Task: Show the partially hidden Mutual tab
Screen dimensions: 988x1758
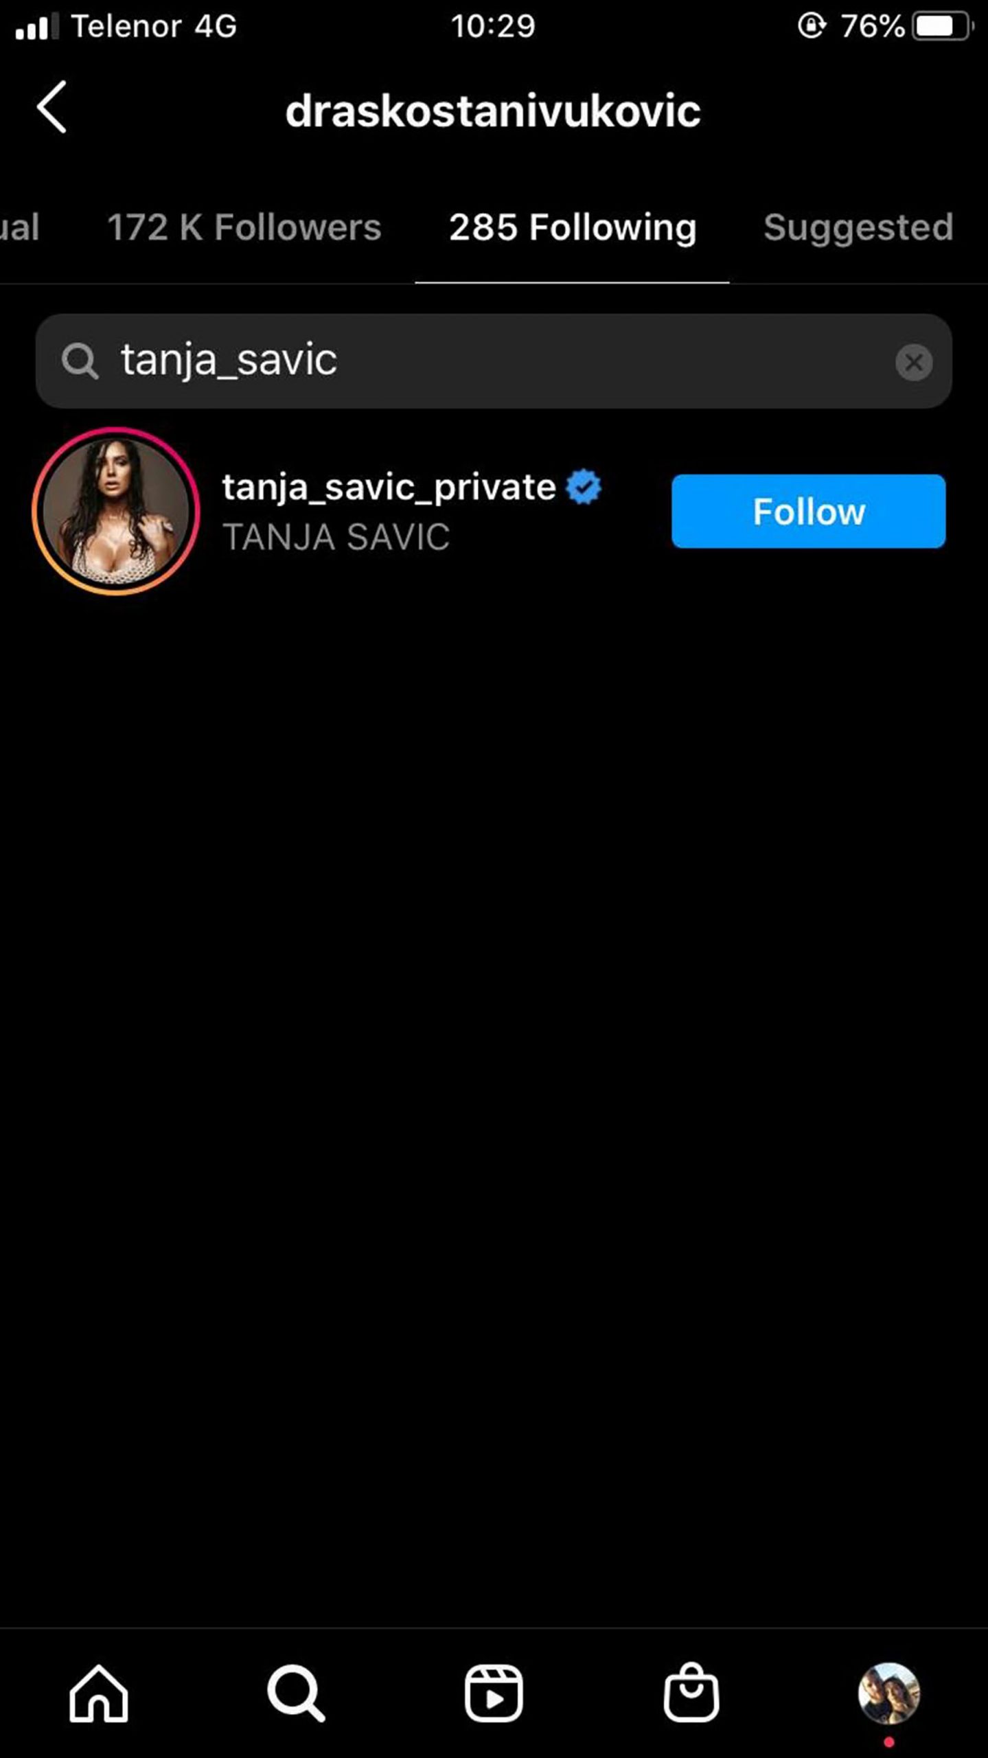Action: [19, 227]
